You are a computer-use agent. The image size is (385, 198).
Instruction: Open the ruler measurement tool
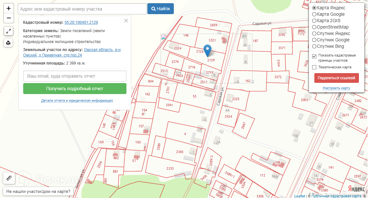[x=9, y=178]
